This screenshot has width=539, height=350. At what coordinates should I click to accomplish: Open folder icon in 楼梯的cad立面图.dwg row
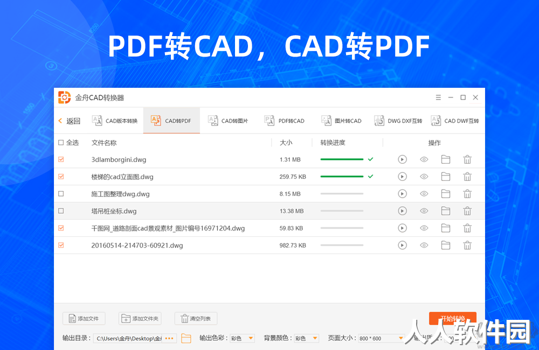(x=446, y=177)
